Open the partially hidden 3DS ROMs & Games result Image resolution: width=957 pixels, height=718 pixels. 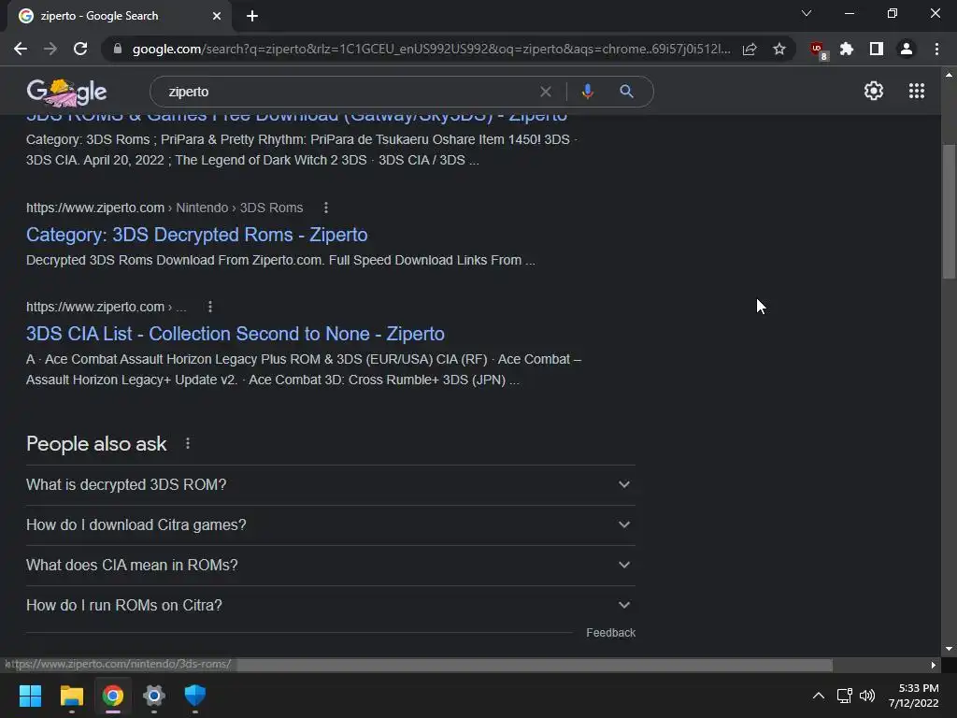296,116
